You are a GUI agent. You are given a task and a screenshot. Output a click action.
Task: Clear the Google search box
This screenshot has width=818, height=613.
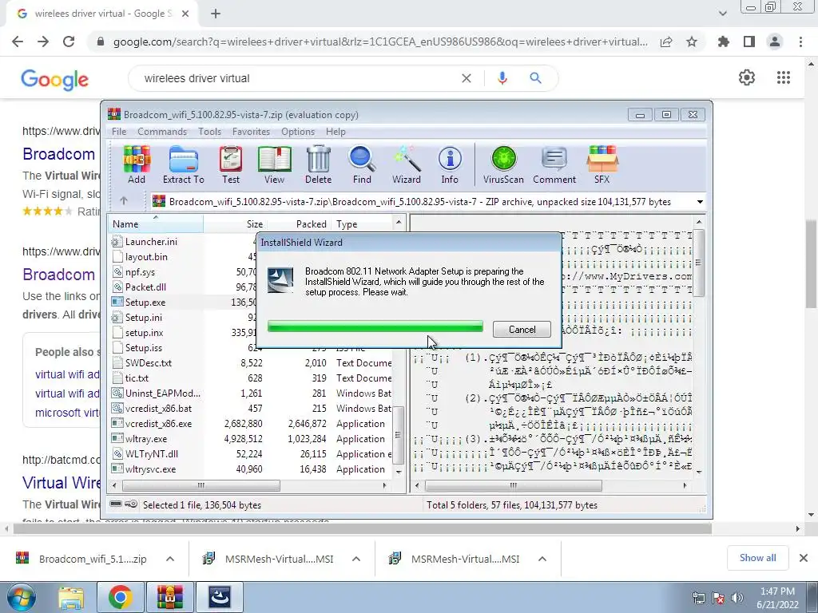467,78
